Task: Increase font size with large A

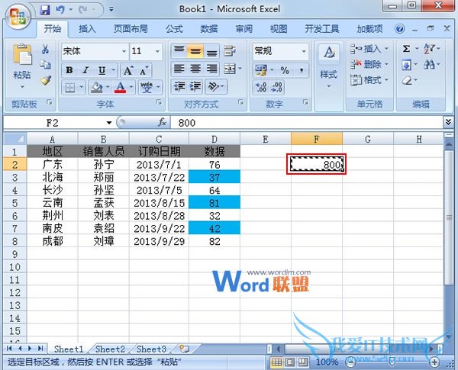Action: pos(128,70)
